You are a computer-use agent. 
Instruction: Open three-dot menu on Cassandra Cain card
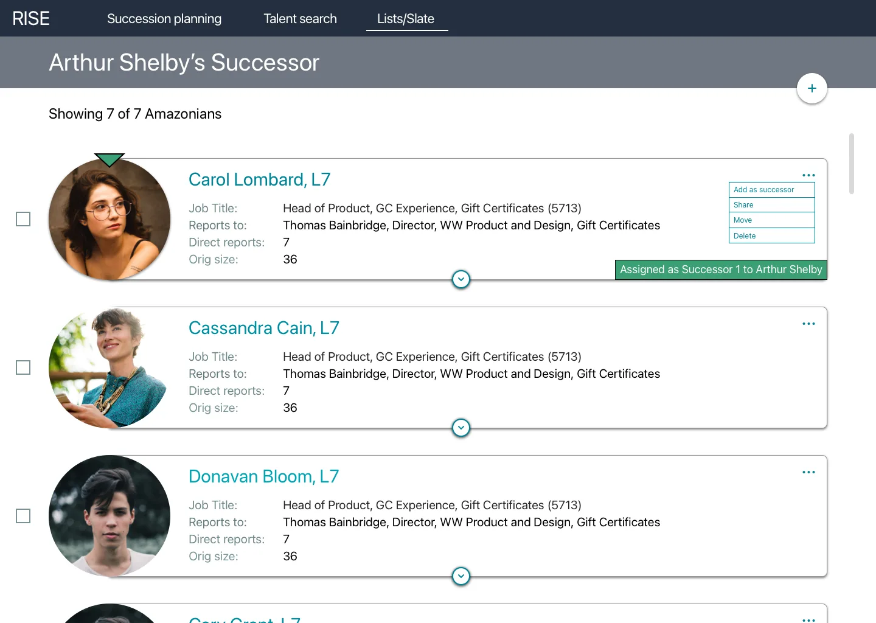click(808, 324)
